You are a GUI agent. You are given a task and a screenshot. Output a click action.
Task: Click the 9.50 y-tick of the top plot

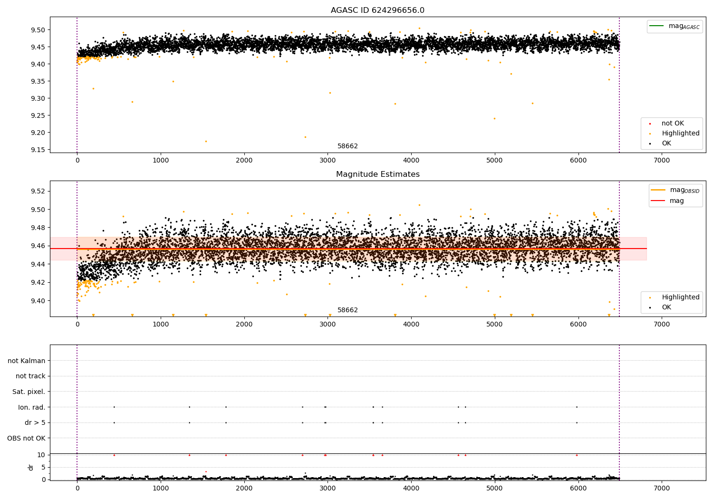coord(38,30)
